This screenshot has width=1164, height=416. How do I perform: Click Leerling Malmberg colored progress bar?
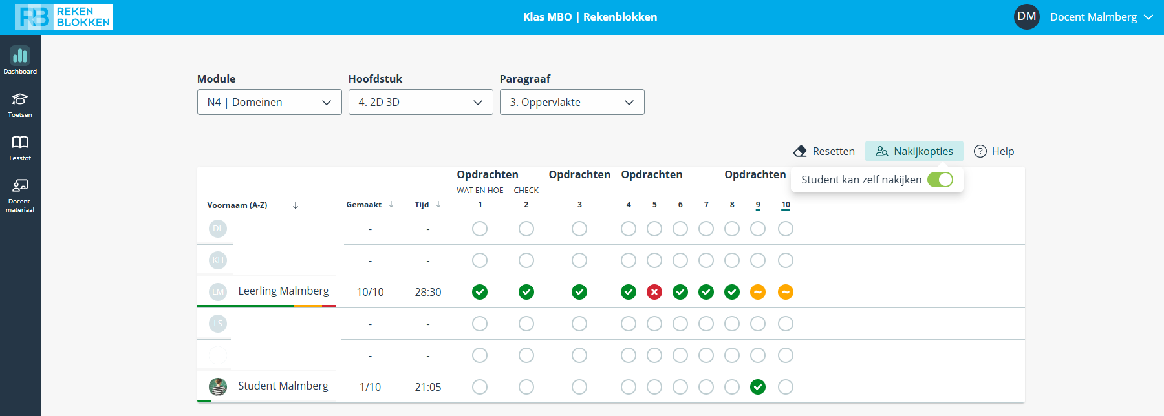(x=266, y=306)
